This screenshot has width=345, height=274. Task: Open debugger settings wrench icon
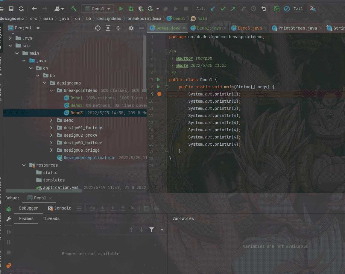click(9, 219)
